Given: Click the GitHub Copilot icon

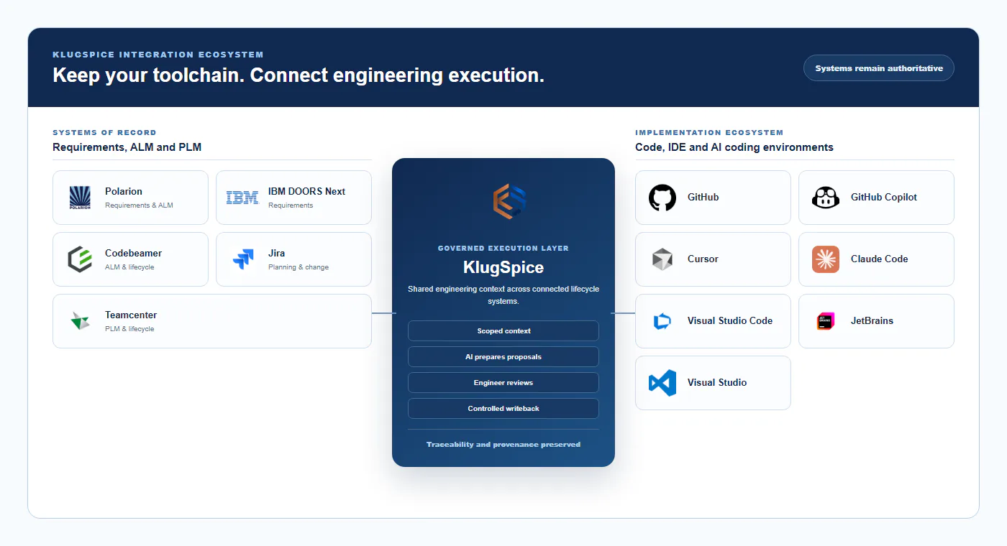Looking at the screenshot, I should coord(826,198).
